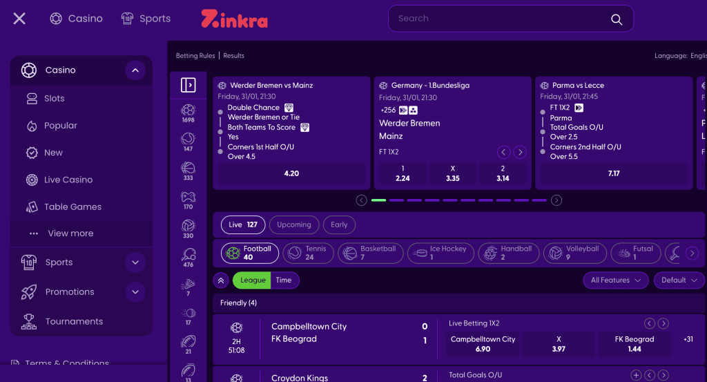Select tennis icon with 147 events
This screenshot has height=382, width=707.
188,142
